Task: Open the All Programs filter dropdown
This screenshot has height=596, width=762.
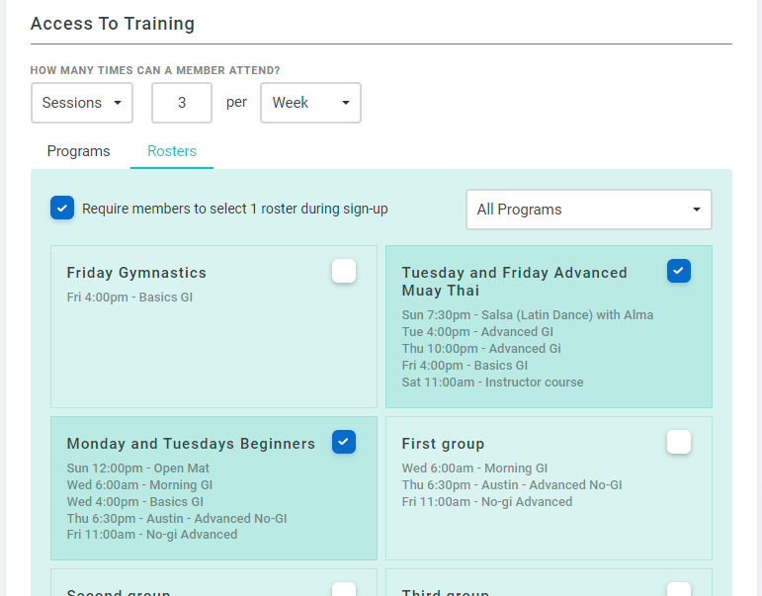Action: point(588,210)
